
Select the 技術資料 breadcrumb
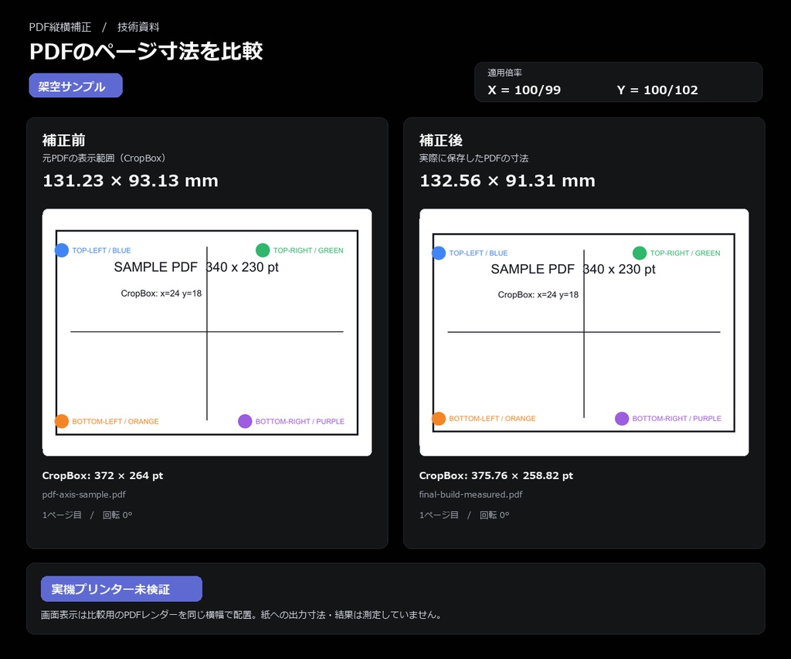pyautogui.click(x=138, y=27)
